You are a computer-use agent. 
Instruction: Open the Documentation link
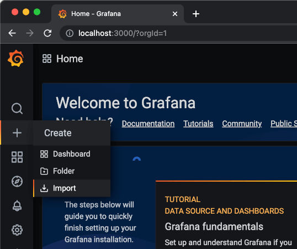pyautogui.click(x=148, y=124)
